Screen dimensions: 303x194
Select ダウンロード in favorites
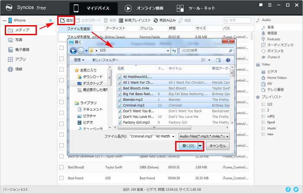90,77
